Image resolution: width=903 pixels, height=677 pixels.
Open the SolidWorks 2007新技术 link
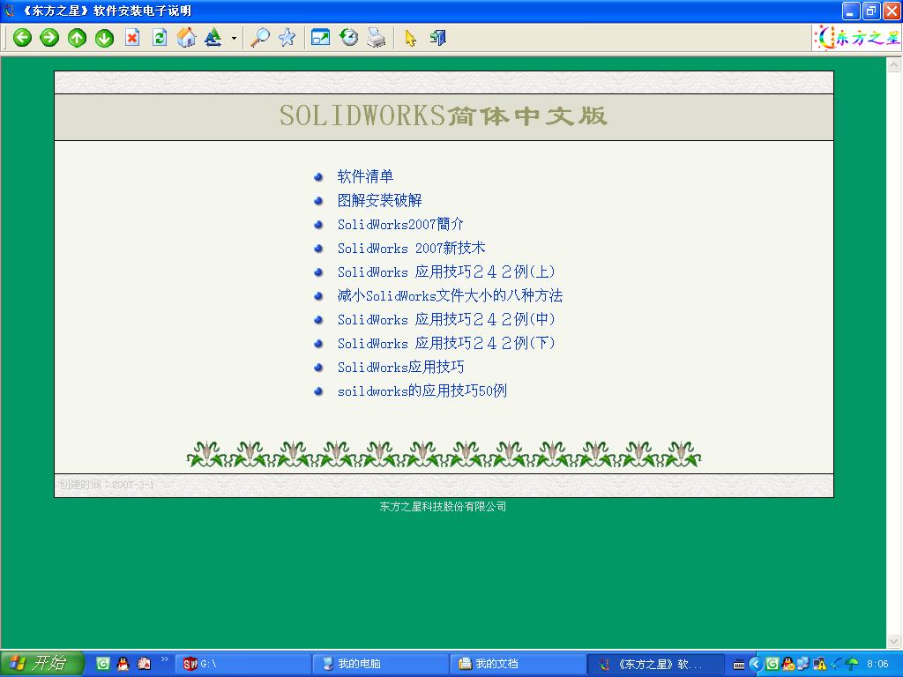411,248
